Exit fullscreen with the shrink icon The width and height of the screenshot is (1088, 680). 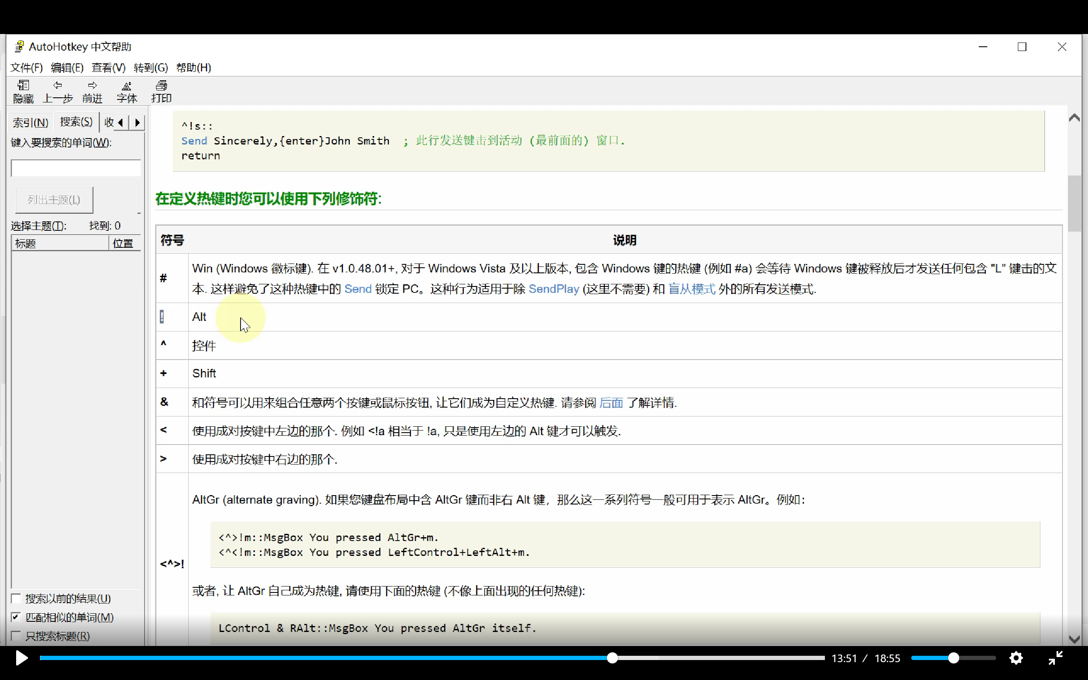(x=1055, y=658)
